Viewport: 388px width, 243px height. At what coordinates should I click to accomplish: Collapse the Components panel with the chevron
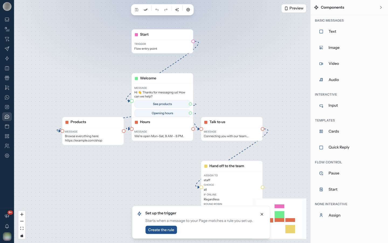click(x=381, y=8)
